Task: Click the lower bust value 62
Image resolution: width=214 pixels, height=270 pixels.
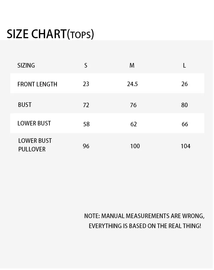Action: coord(134,124)
